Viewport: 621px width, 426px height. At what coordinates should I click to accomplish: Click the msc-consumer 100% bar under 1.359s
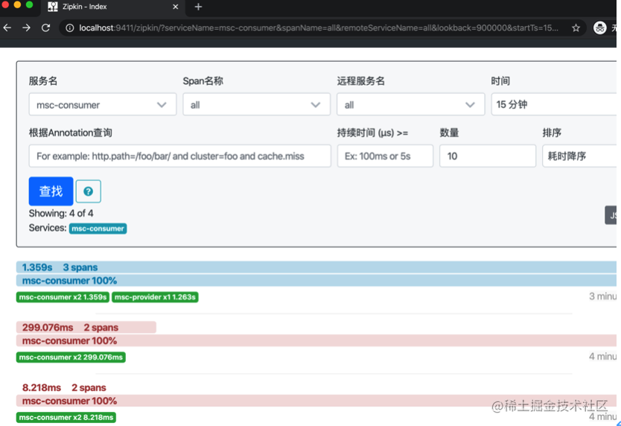pos(316,281)
